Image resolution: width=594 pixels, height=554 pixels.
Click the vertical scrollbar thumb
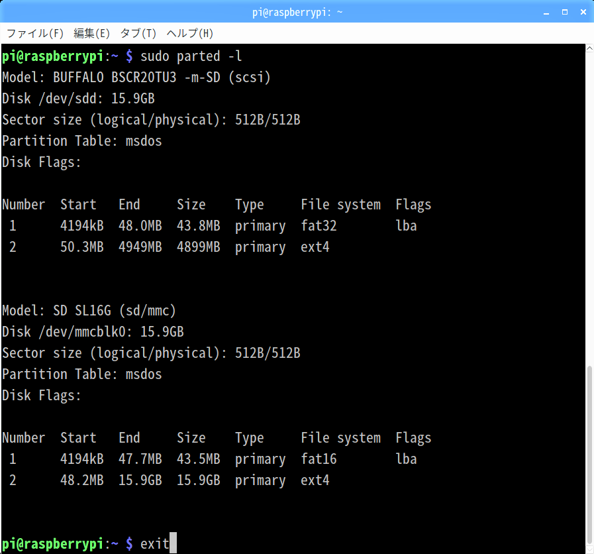[x=589, y=455]
